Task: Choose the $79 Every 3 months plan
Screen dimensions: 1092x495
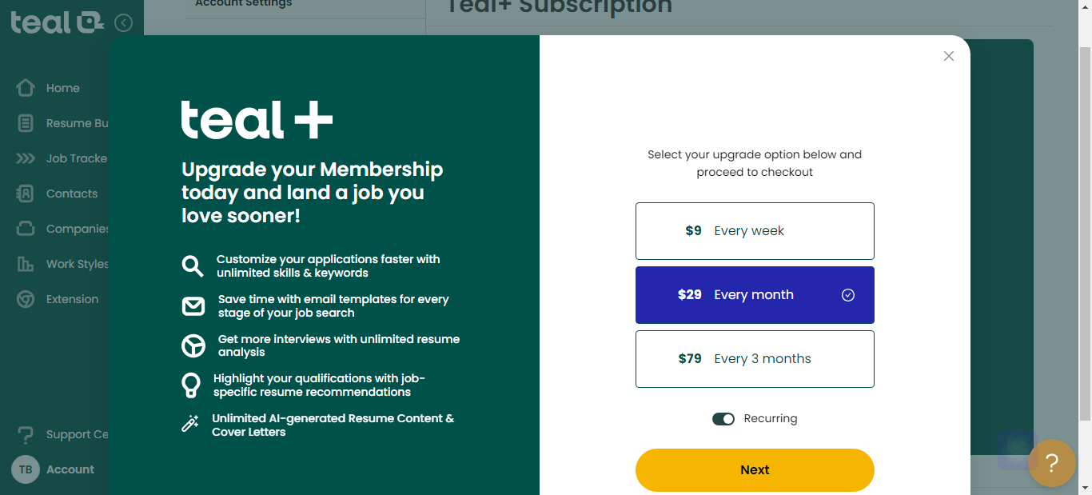Action: tap(755, 359)
